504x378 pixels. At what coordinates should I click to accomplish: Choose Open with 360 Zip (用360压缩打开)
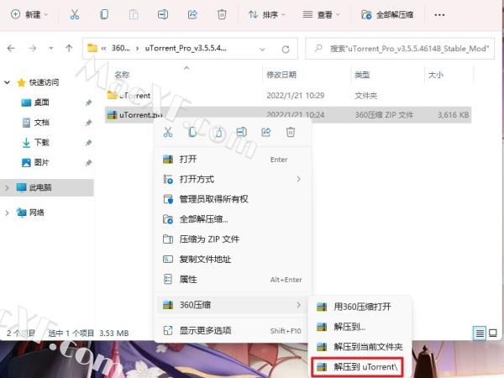tap(360, 307)
